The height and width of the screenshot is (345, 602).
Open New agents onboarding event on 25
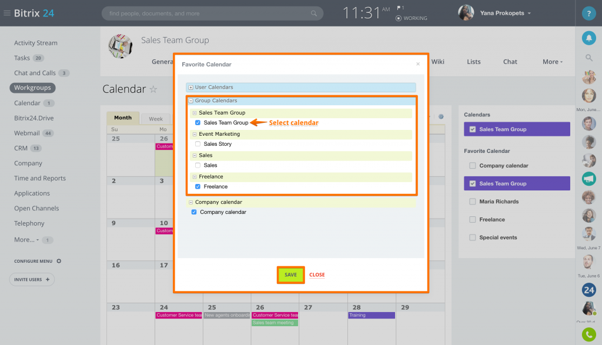pos(227,316)
